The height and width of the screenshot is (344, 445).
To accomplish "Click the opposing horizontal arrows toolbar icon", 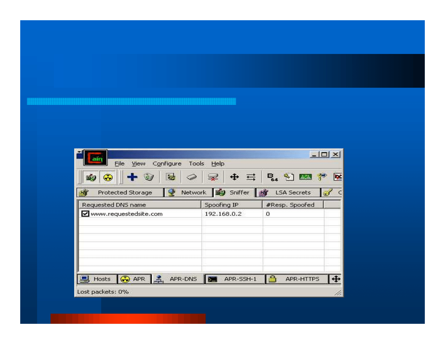I will [251, 177].
